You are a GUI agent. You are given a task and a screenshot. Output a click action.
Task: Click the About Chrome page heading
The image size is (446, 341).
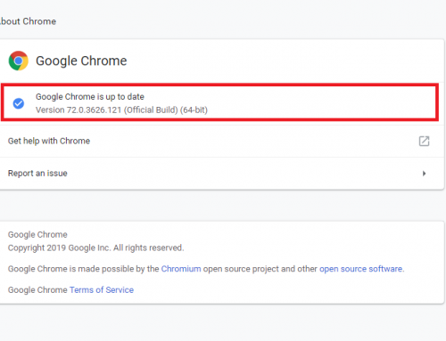28,21
